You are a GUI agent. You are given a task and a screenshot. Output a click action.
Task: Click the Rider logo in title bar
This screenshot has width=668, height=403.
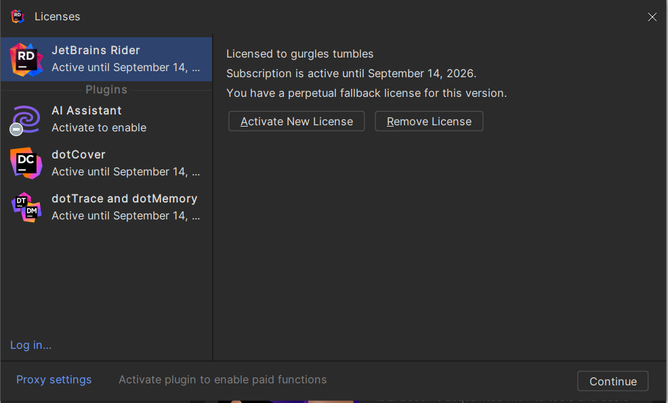18,16
